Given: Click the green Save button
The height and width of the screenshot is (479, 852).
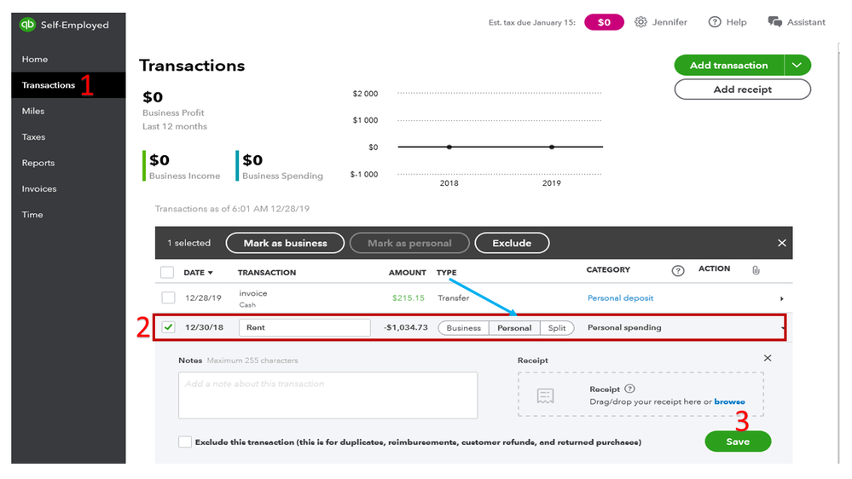Looking at the screenshot, I should [738, 441].
